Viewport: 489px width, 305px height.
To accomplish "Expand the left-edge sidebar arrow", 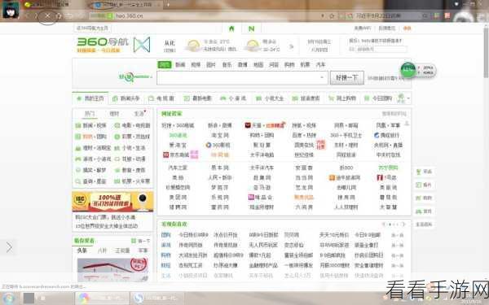I will point(9,247).
